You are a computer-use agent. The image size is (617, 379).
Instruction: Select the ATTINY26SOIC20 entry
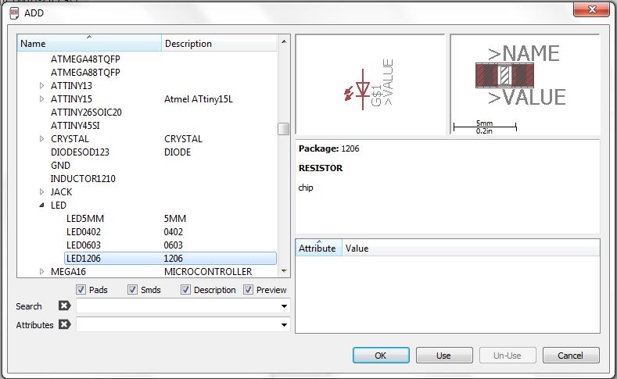86,112
